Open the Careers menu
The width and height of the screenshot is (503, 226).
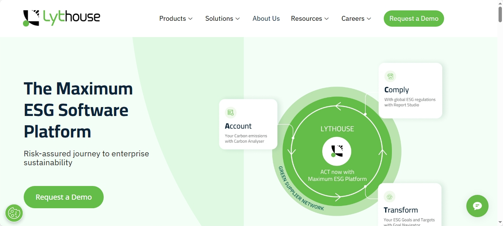click(x=356, y=19)
